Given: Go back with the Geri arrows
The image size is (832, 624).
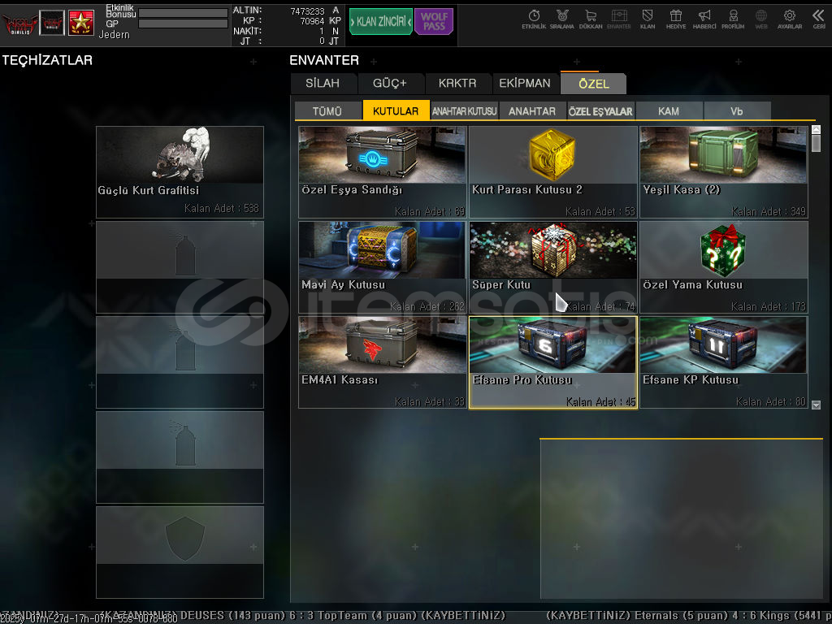Looking at the screenshot, I should pyautogui.click(x=818, y=19).
